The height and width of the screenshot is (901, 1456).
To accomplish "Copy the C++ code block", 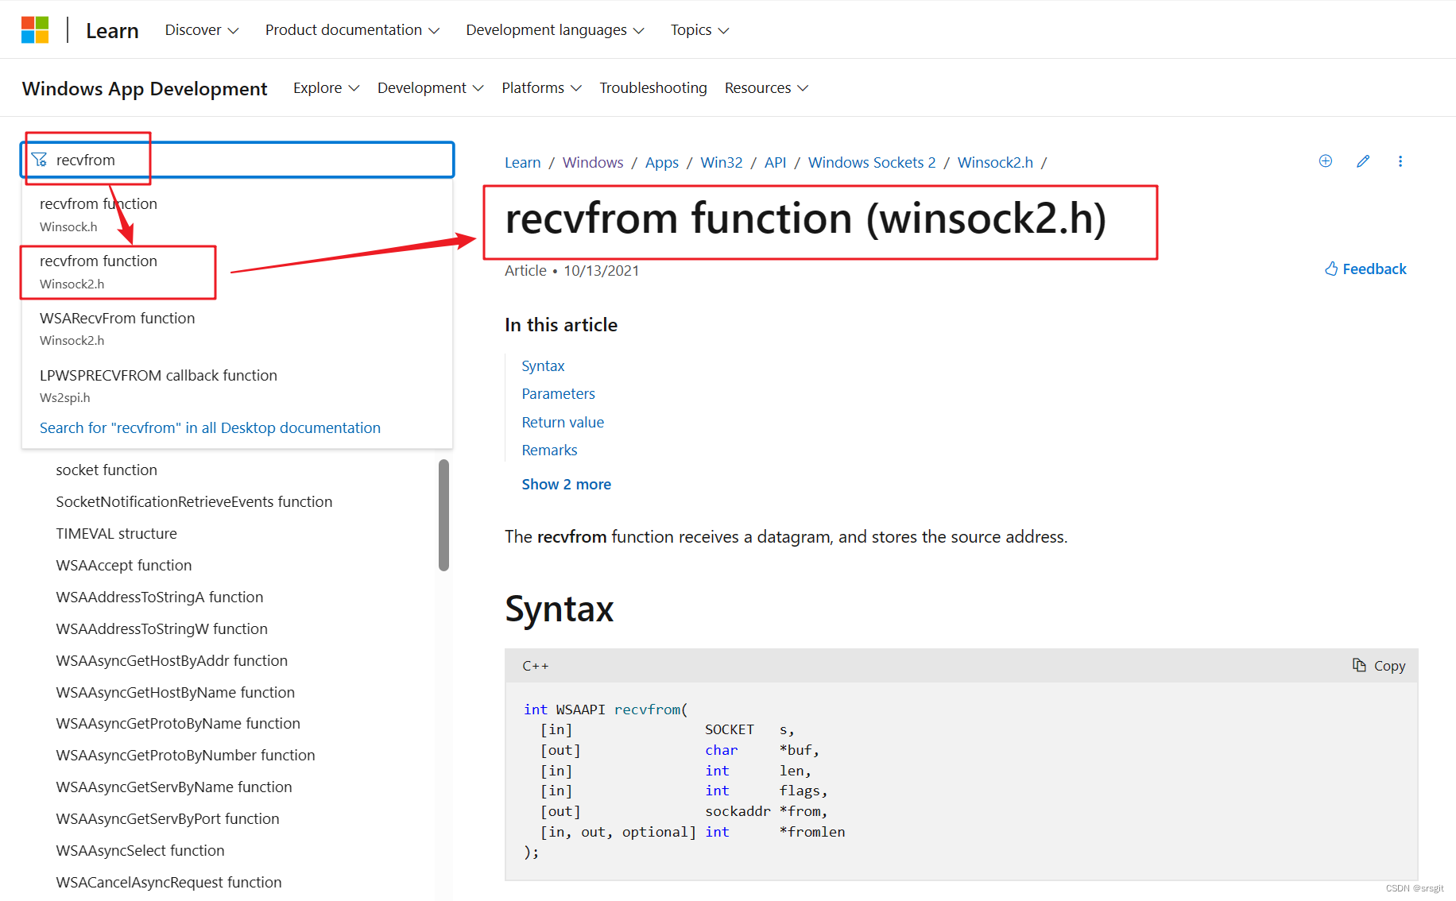I will [1379, 666].
